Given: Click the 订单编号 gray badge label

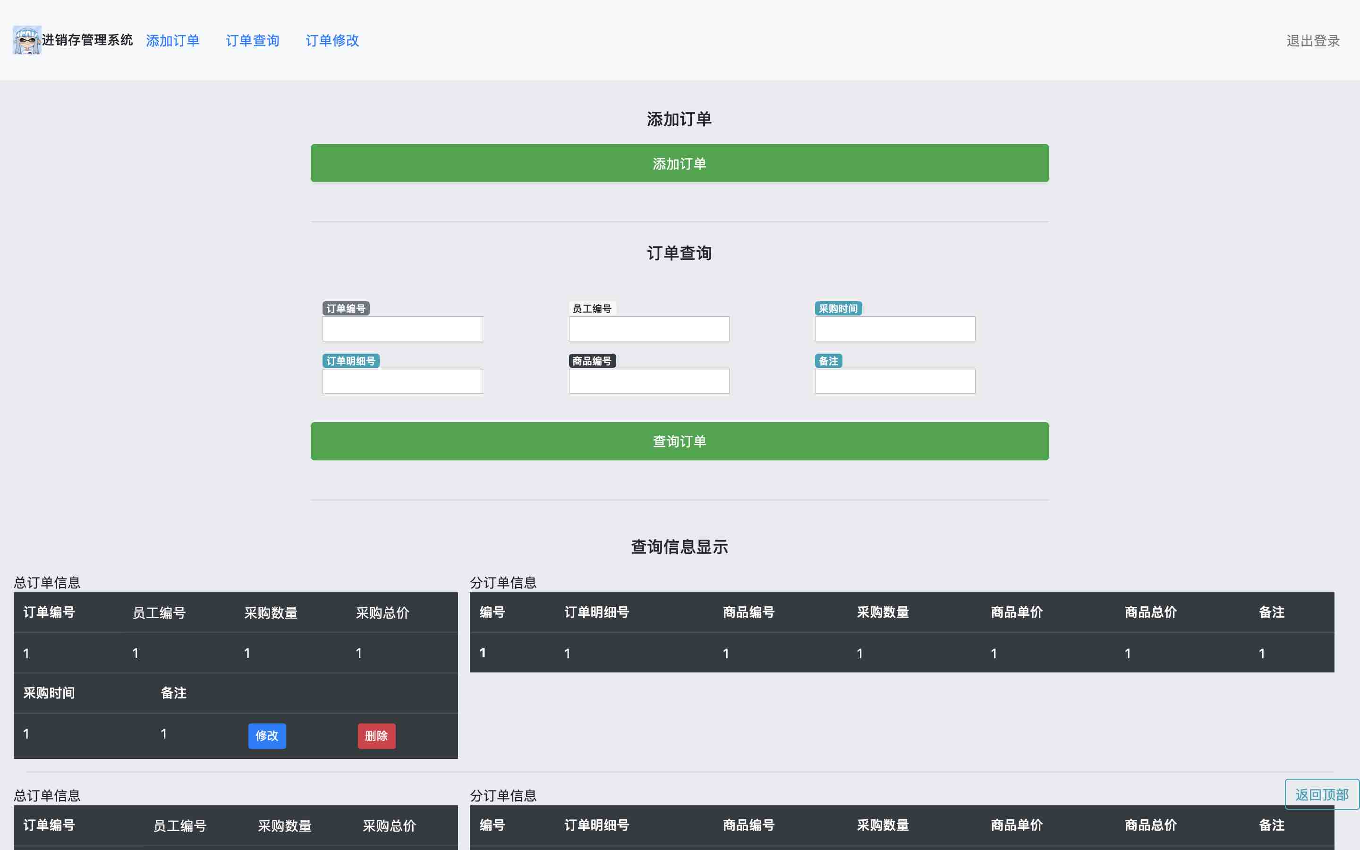Looking at the screenshot, I should coord(346,309).
